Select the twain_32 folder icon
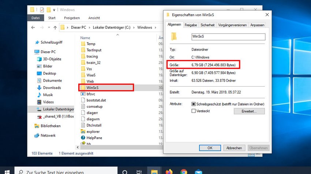 [x=83, y=63]
